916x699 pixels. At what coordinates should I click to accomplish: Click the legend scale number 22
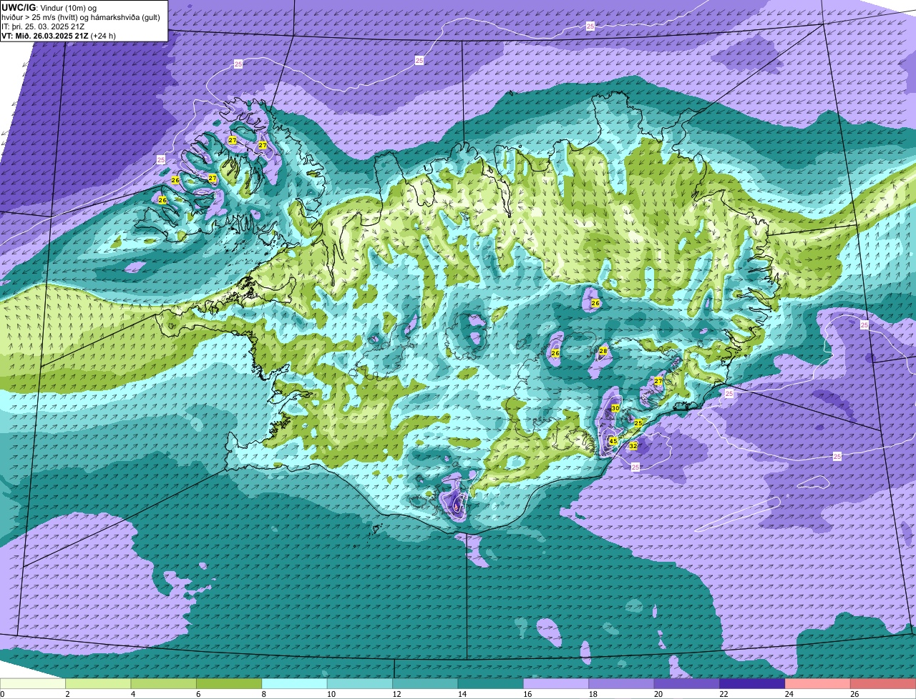click(x=723, y=694)
